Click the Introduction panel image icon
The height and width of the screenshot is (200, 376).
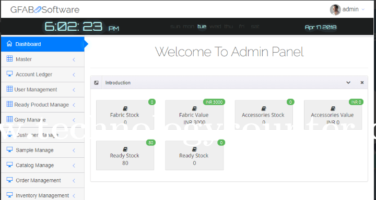click(97, 83)
